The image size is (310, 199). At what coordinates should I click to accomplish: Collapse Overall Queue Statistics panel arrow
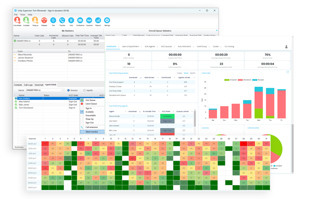217,30
